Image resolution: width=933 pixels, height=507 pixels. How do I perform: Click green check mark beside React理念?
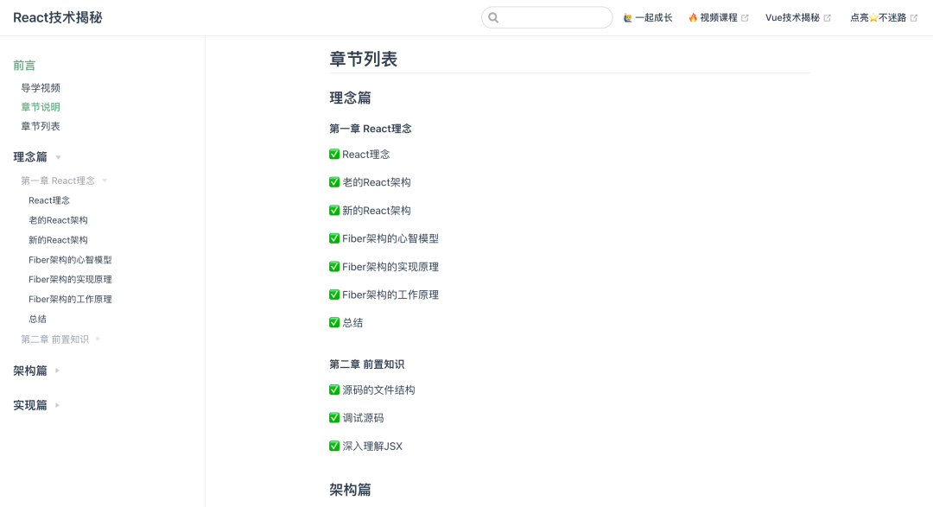tap(334, 154)
